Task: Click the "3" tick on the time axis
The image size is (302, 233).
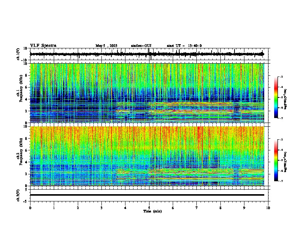Action: (x=101, y=208)
